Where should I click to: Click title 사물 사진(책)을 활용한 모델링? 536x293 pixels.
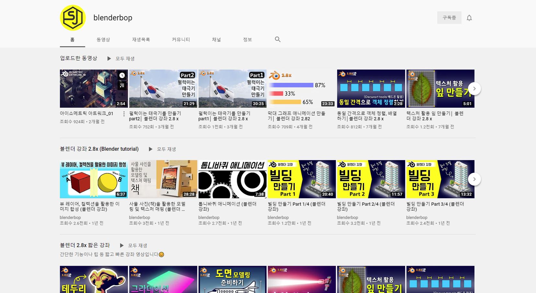coord(157,207)
